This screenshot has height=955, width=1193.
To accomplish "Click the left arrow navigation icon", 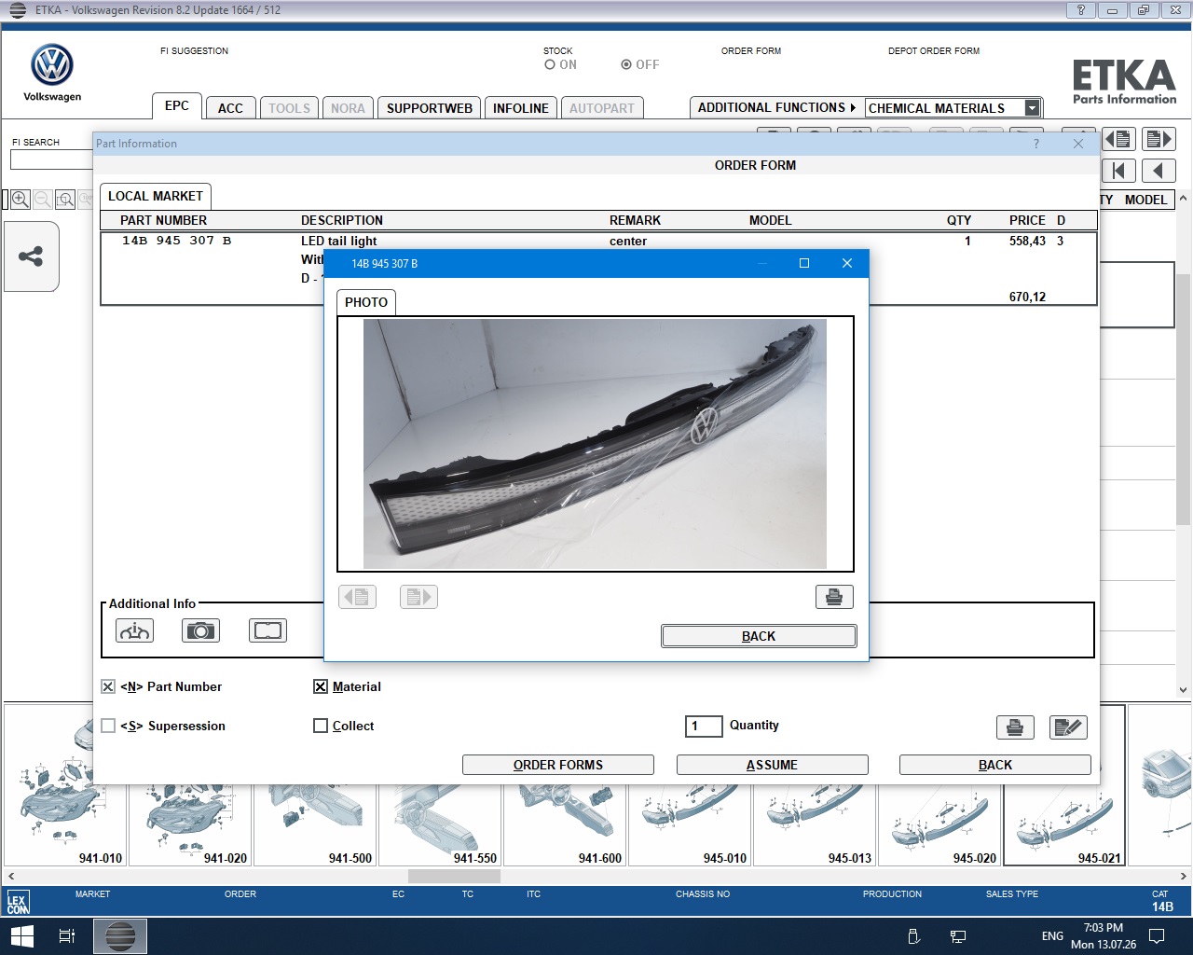I will pyautogui.click(x=1159, y=171).
